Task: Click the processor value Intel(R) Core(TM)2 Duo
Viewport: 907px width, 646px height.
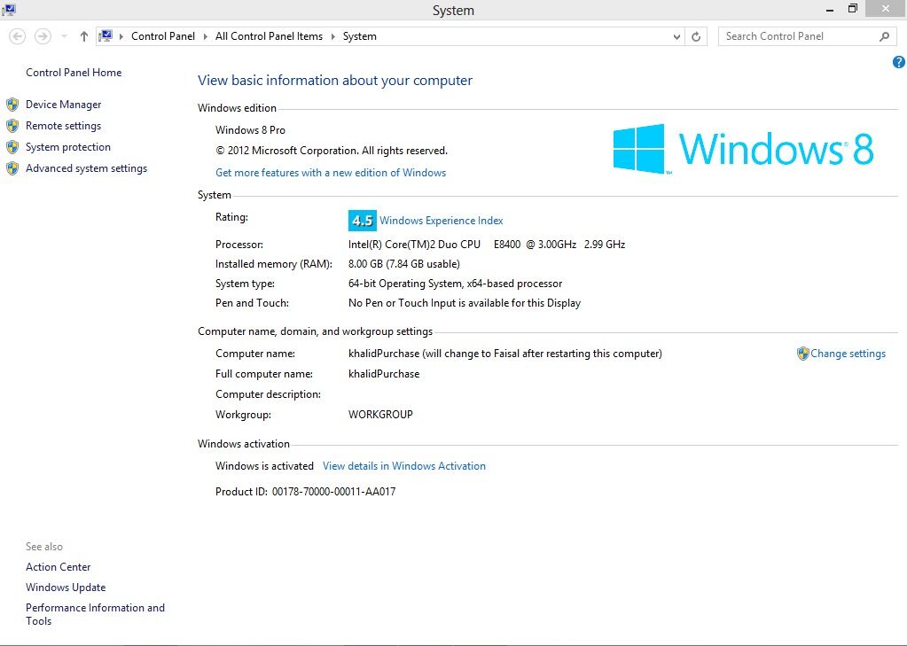Action: 487,244
